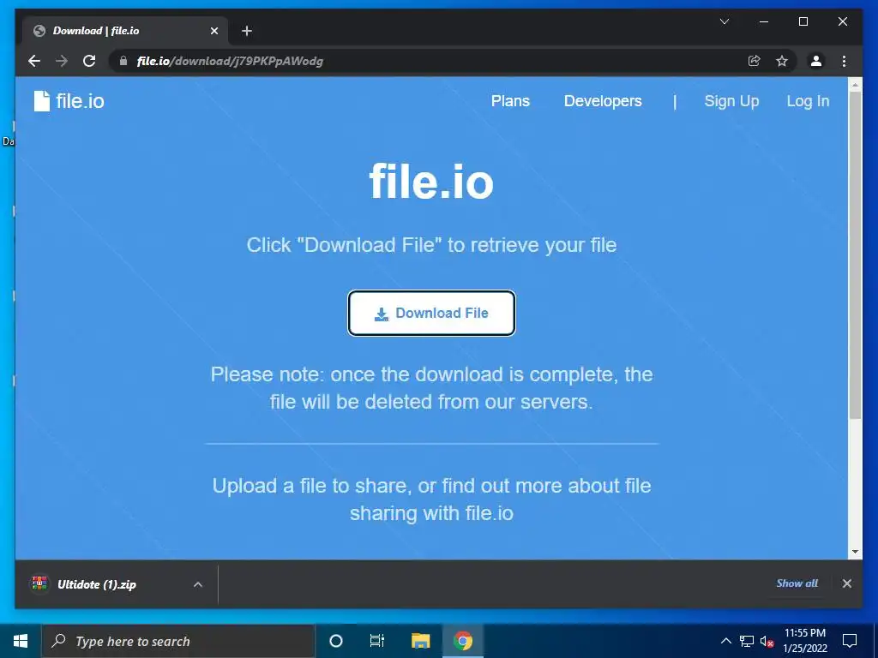Expand options for Ultidote (1).zip
878x658 pixels.
[198, 584]
